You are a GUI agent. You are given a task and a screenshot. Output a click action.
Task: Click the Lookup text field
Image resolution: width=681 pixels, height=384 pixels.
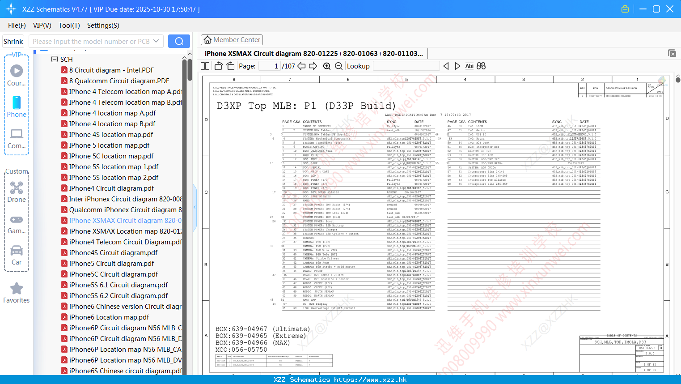click(x=406, y=66)
